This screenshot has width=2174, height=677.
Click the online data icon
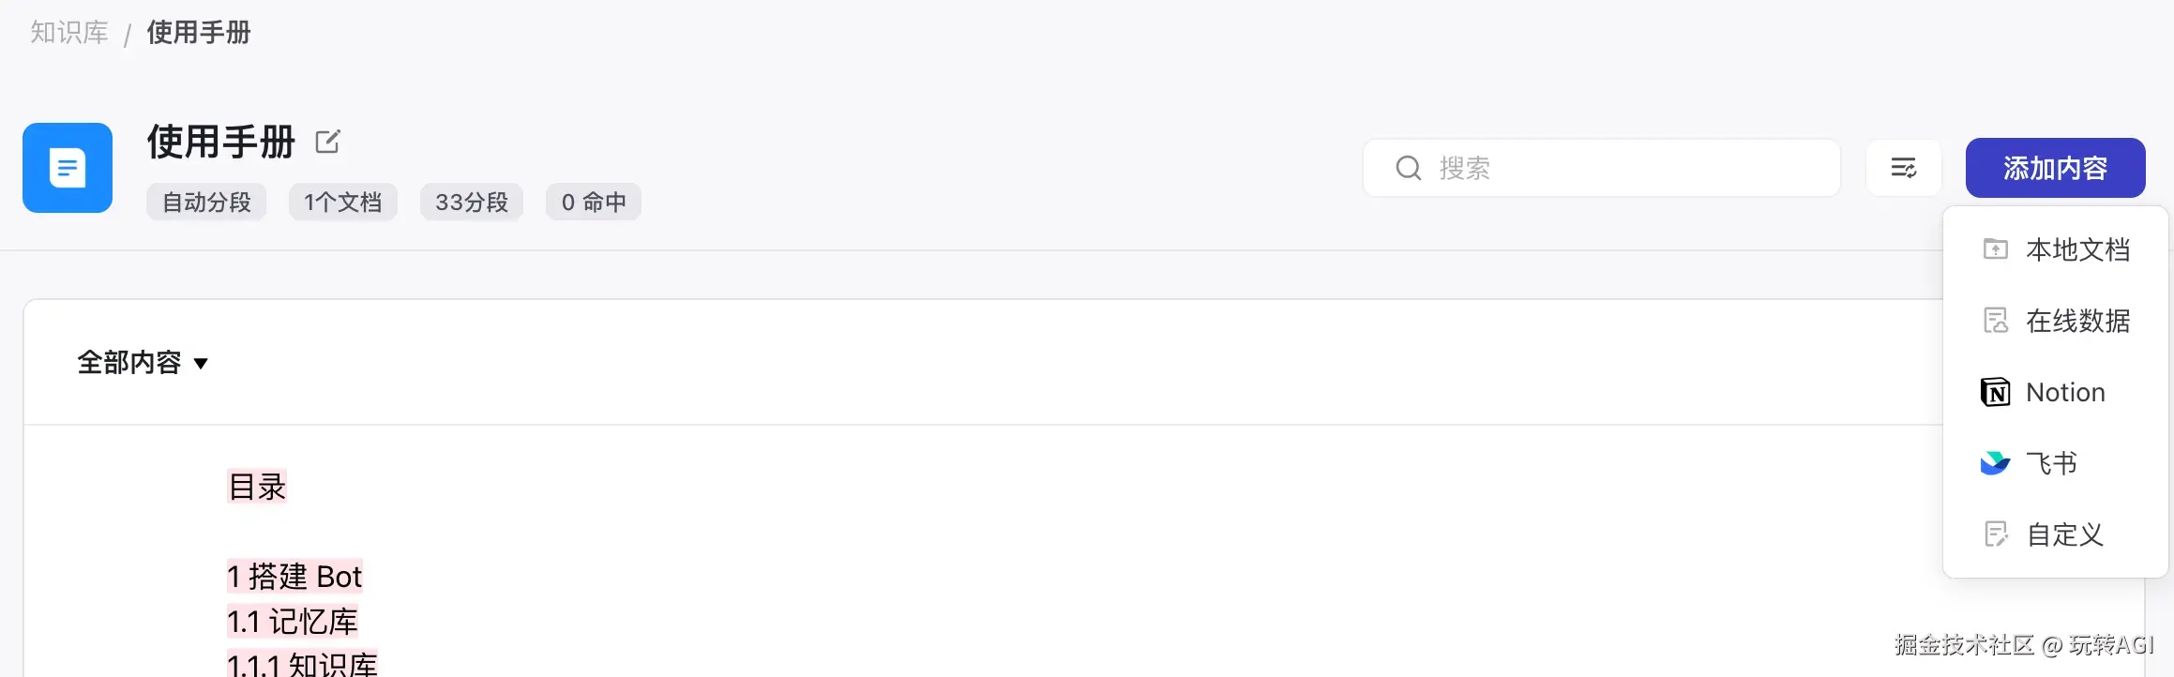coord(1995,321)
